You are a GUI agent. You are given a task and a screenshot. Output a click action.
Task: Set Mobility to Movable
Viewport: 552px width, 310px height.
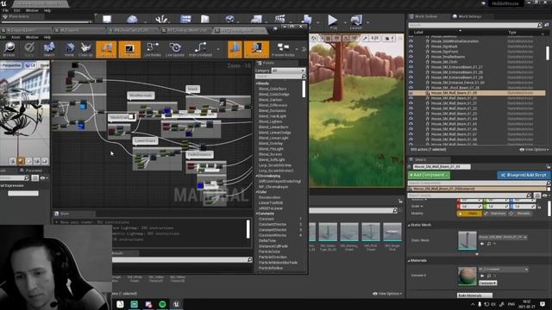tap(520, 214)
